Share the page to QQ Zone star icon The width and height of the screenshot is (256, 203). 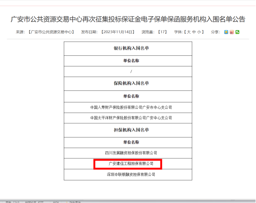click(226, 32)
